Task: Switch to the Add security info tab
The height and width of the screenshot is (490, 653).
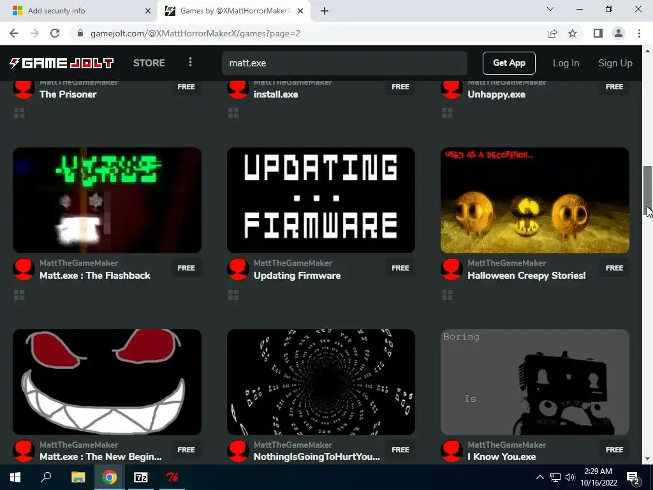Action: coord(79,11)
